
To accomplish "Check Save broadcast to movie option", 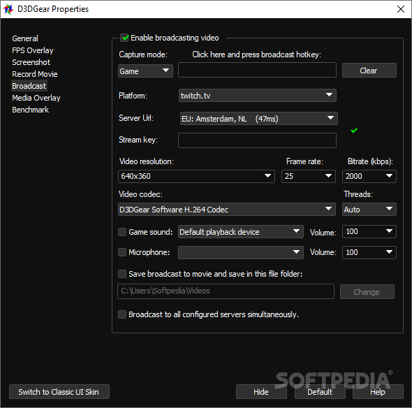I will click(122, 274).
